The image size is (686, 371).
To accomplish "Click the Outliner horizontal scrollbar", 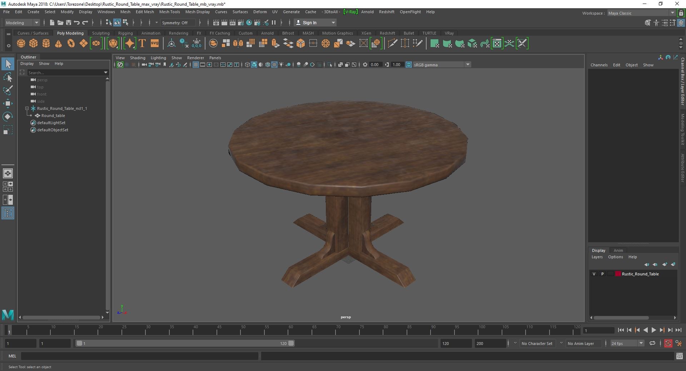I will coord(61,317).
